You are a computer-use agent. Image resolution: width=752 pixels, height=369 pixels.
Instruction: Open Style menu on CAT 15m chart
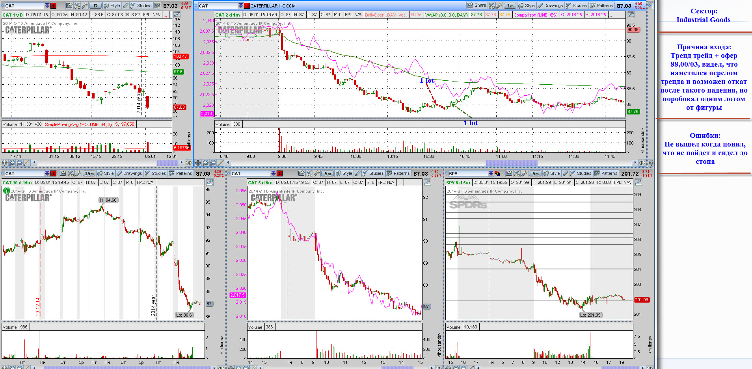point(106,173)
